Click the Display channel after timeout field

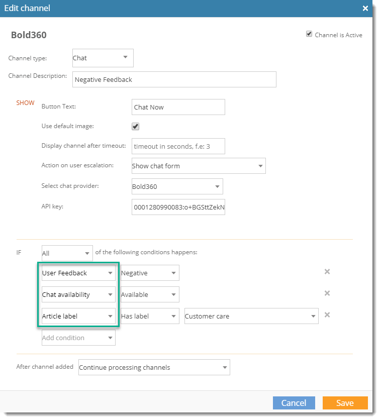click(x=178, y=146)
